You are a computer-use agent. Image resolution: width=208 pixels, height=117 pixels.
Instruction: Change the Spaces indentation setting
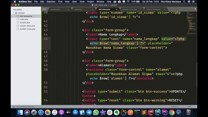[175, 107]
